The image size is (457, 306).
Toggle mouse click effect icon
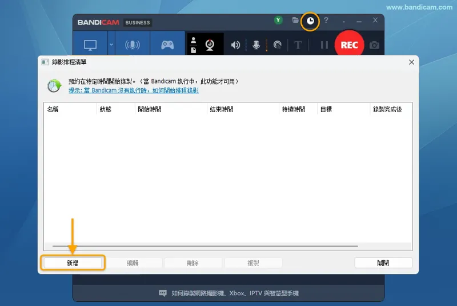click(278, 45)
